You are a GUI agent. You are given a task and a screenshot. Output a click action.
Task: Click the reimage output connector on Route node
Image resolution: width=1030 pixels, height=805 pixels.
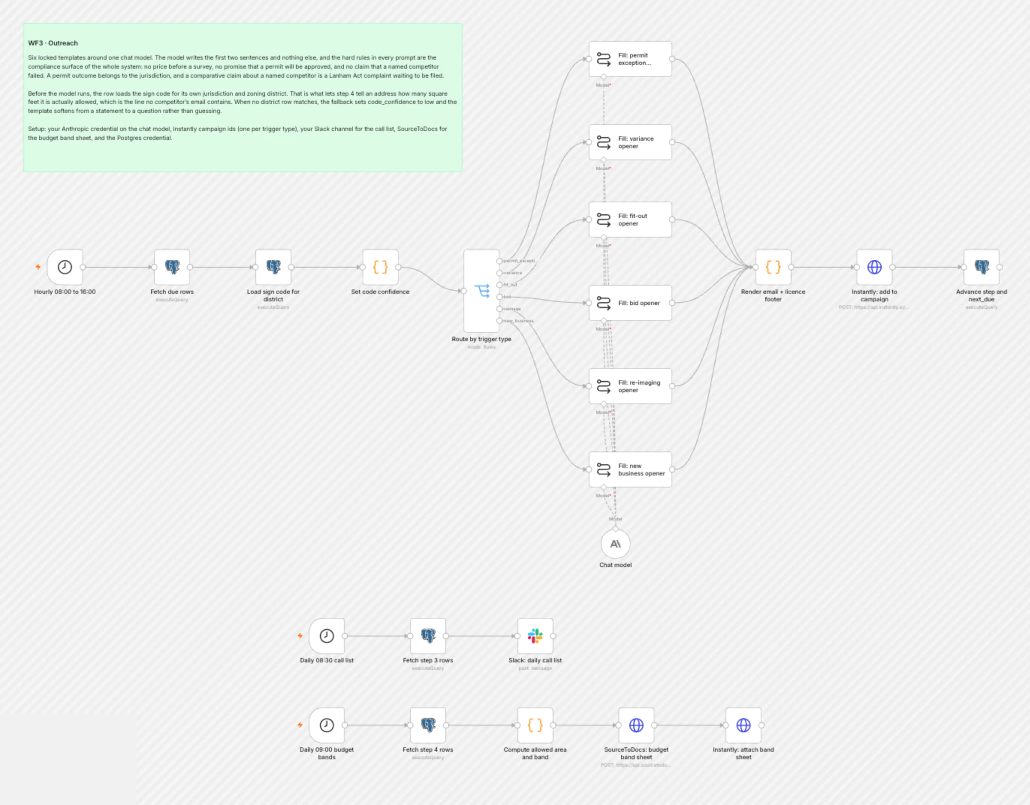(x=499, y=309)
